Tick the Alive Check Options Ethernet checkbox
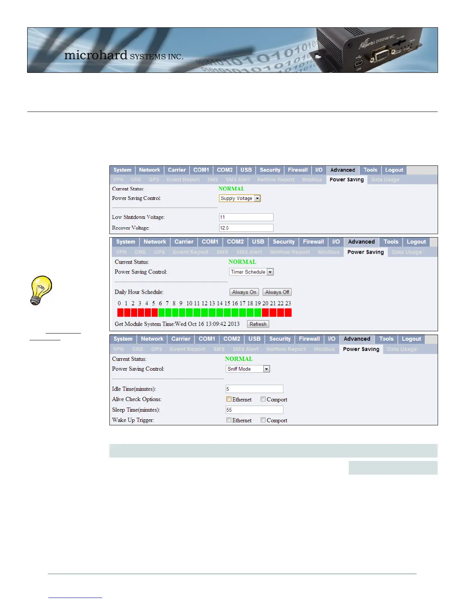 229,399
